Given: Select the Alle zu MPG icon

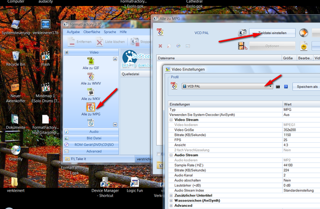Looking at the screenshot, I should (x=91, y=107).
